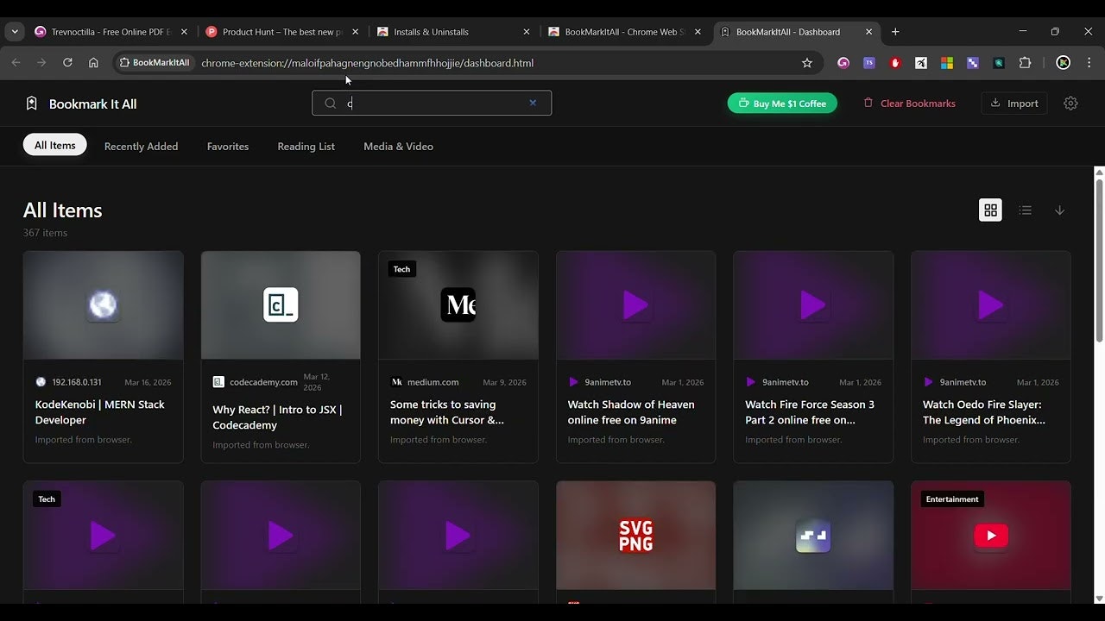The width and height of the screenshot is (1105, 621).
Task: Click the Chrome profile avatar
Action: coord(1063,62)
